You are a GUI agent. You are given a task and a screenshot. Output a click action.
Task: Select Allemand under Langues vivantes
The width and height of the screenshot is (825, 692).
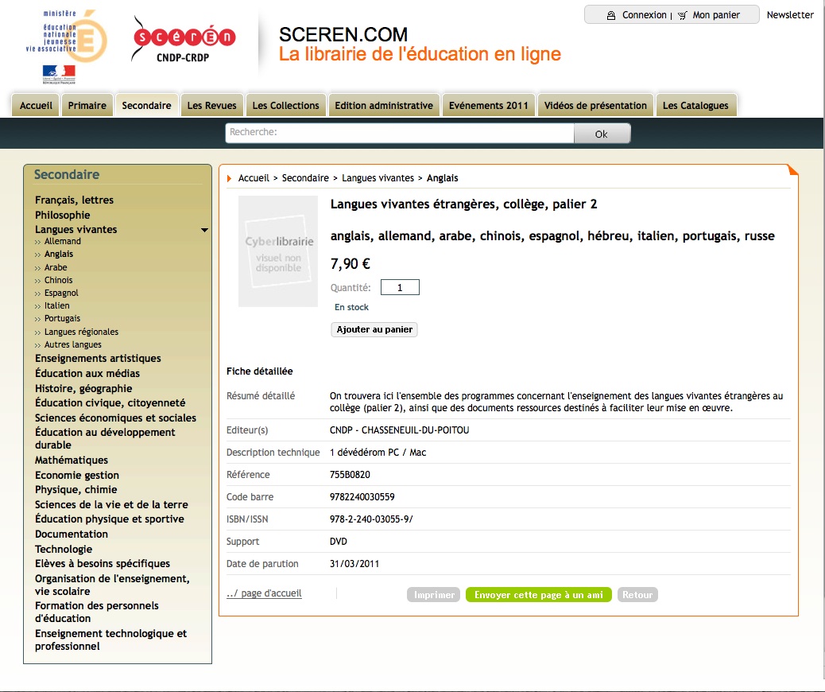pyautogui.click(x=63, y=241)
